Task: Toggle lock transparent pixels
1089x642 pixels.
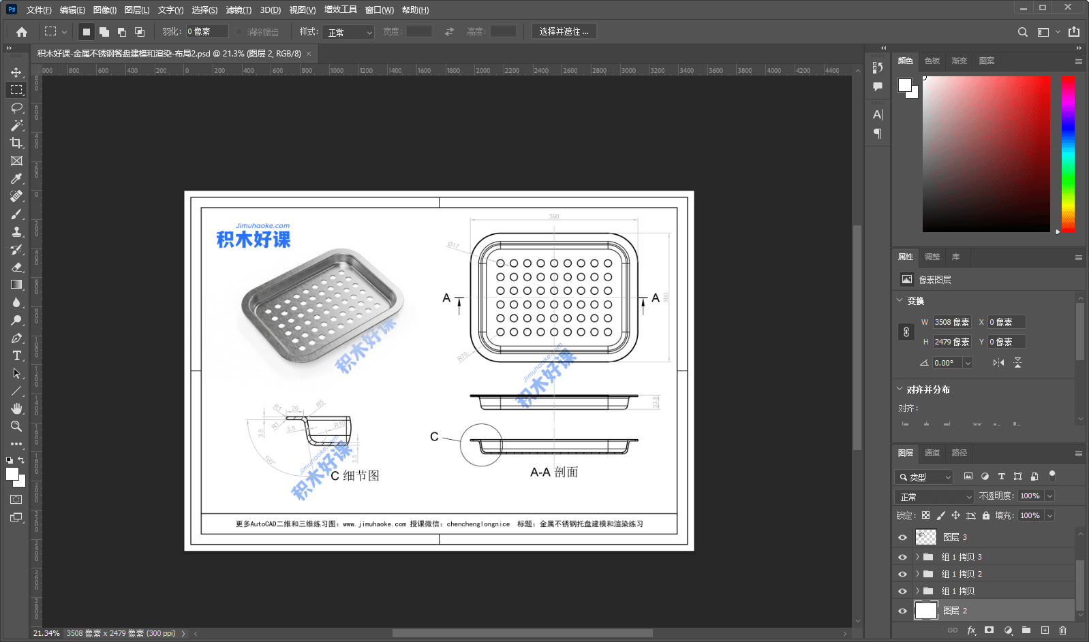Action: 925,515
